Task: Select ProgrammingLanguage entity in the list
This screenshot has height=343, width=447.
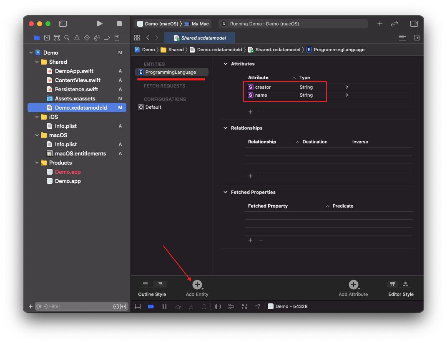Action: (171, 72)
